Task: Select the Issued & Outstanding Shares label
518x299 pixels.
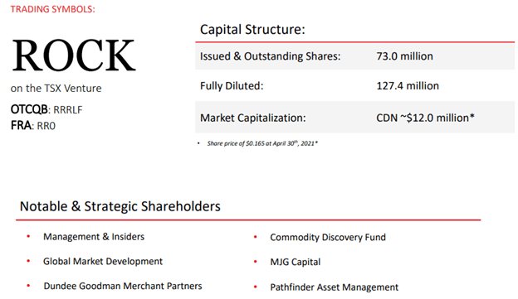Action: [x=270, y=56]
